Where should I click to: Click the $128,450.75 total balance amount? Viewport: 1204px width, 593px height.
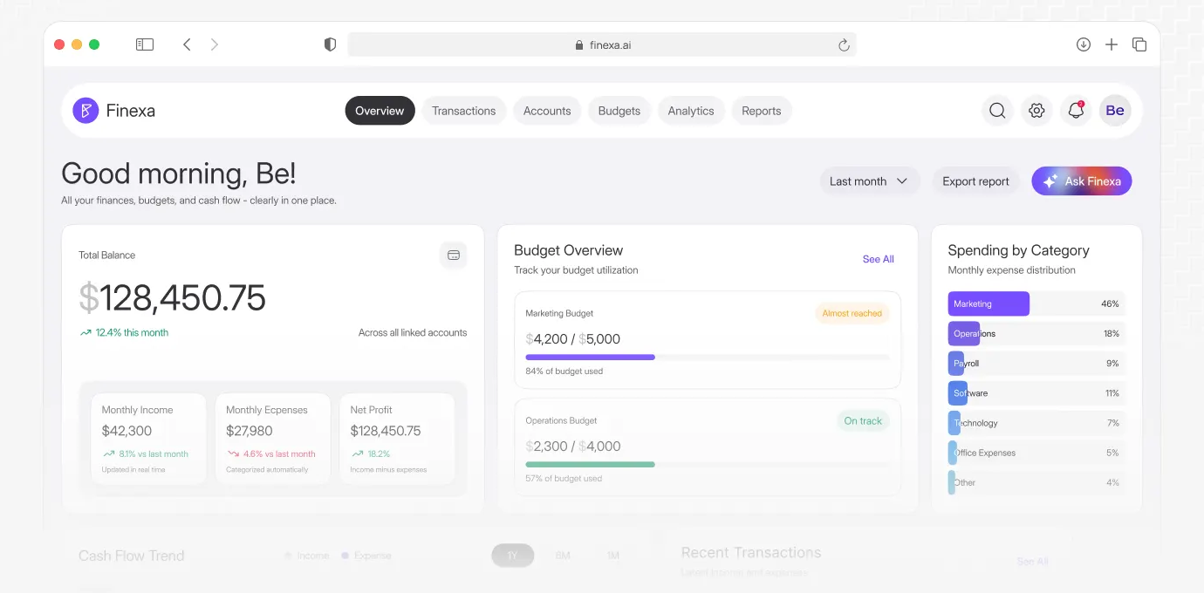click(172, 298)
